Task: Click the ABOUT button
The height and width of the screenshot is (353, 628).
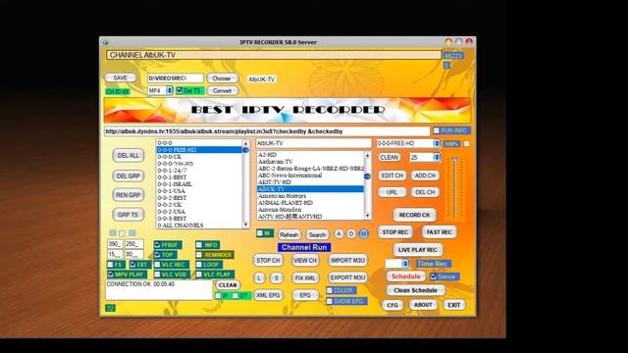Action: pyautogui.click(x=423, y=305)
